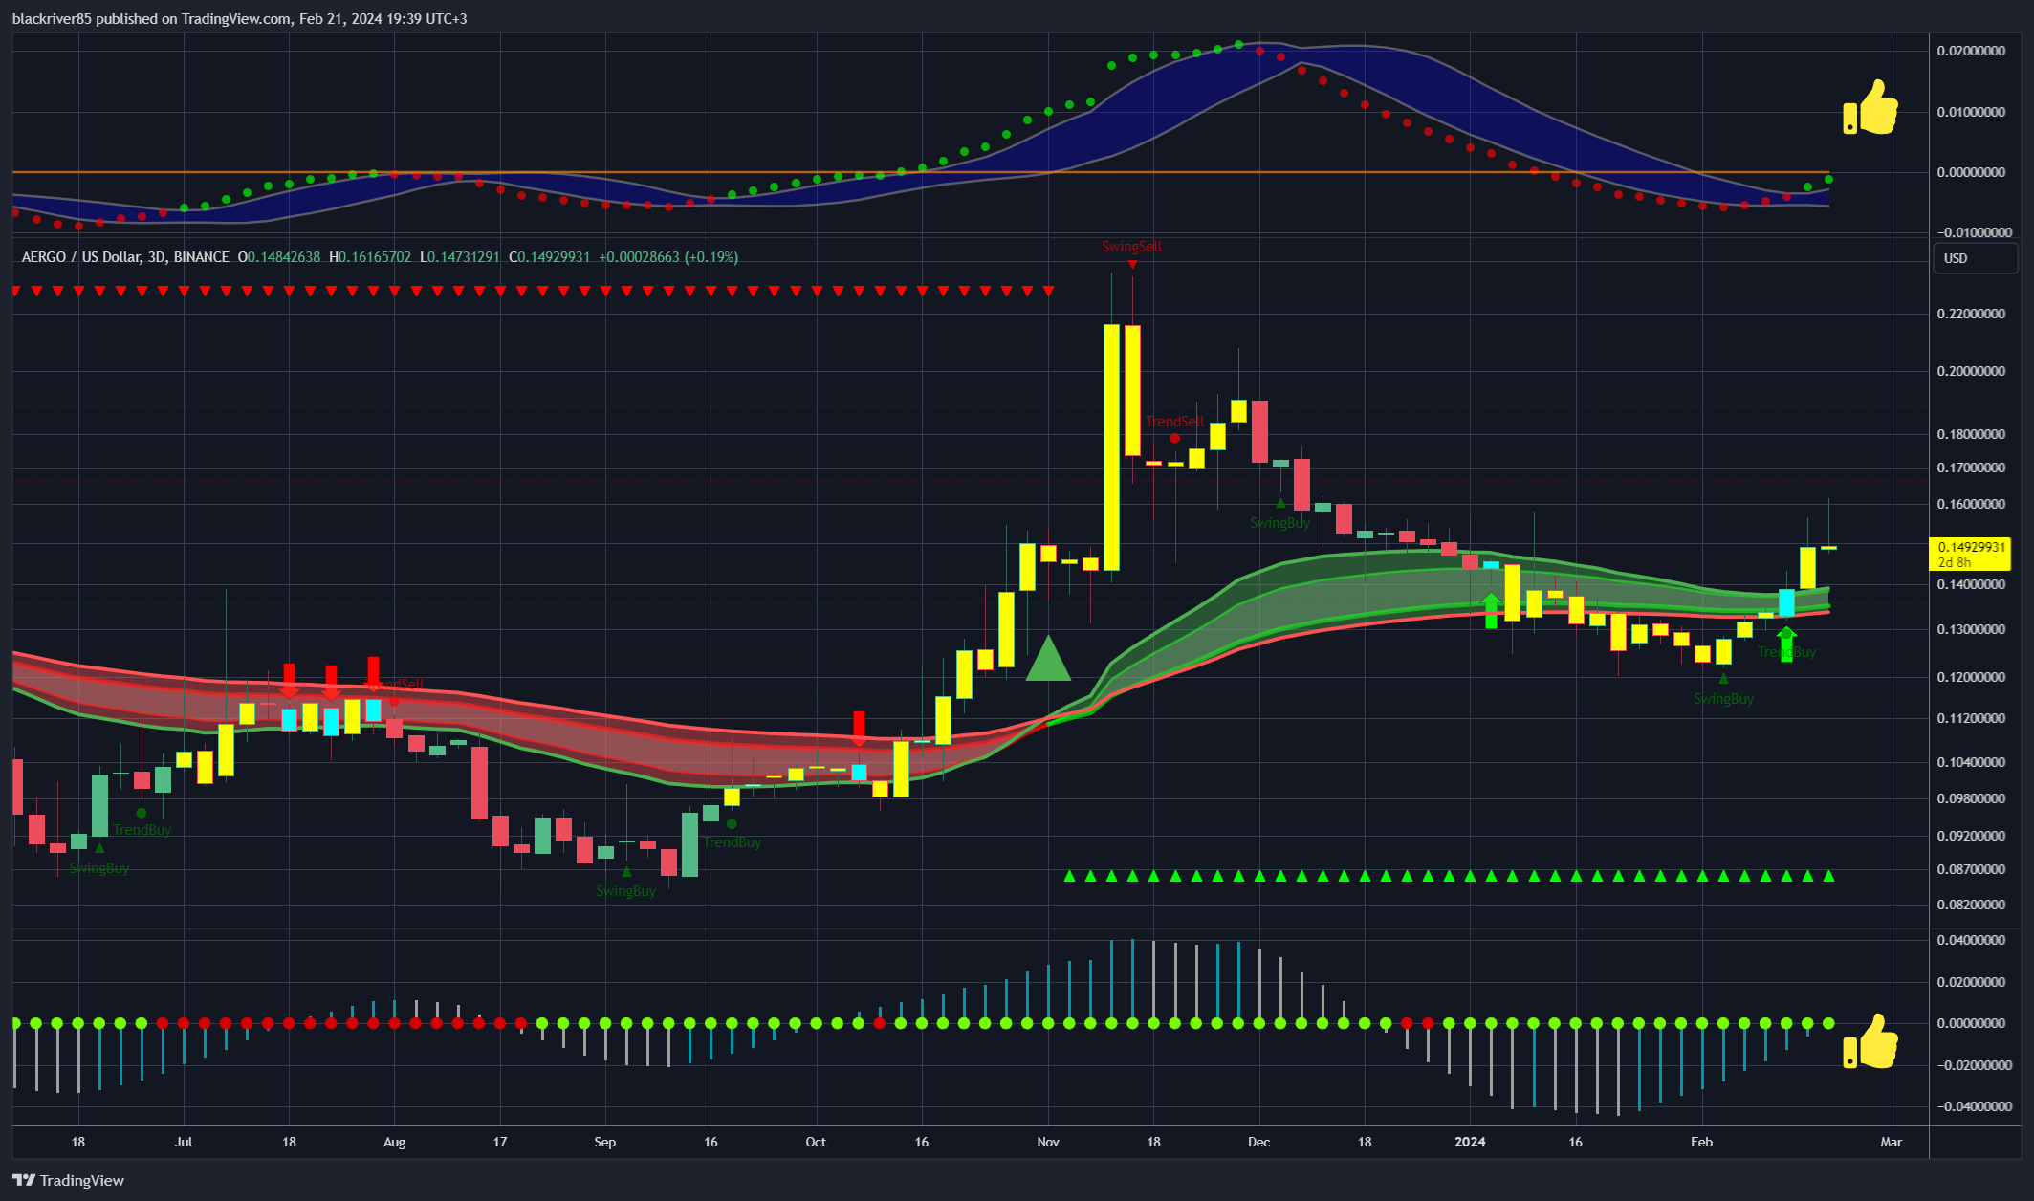Click the SwingBuy signal label in December
Viewport: 2034px width, 1201px height.
point(1280,522)
